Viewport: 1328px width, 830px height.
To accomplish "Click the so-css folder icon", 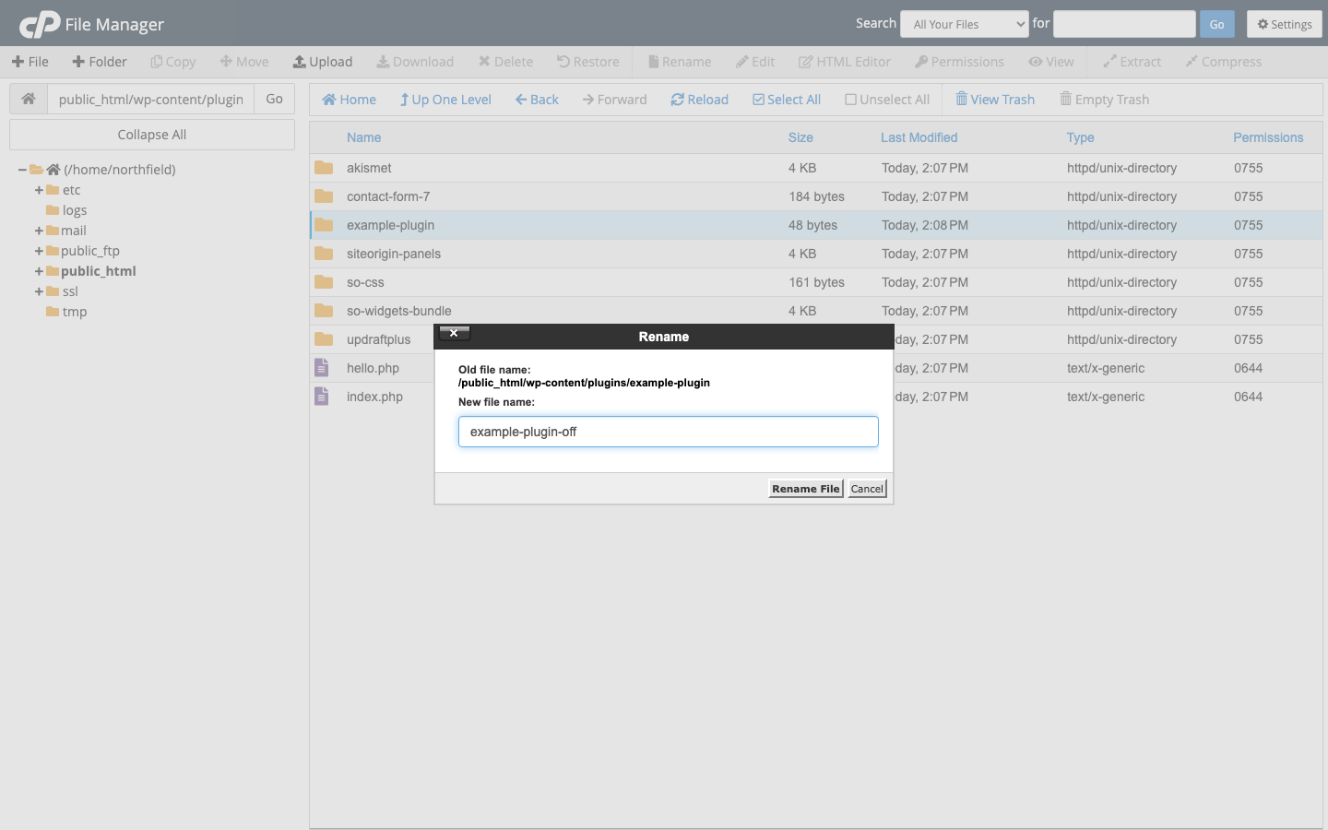I will point(324,282).
